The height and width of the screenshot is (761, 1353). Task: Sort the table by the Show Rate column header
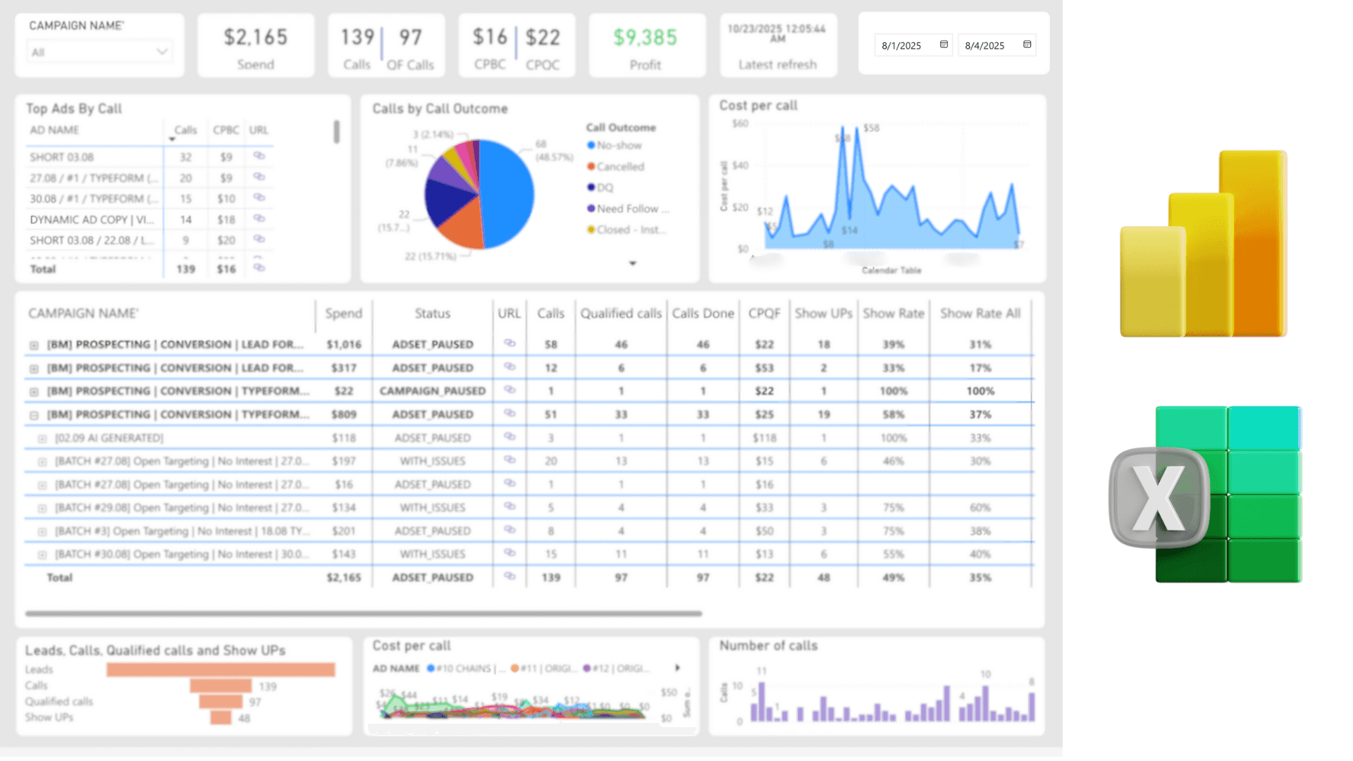(892, 314)
